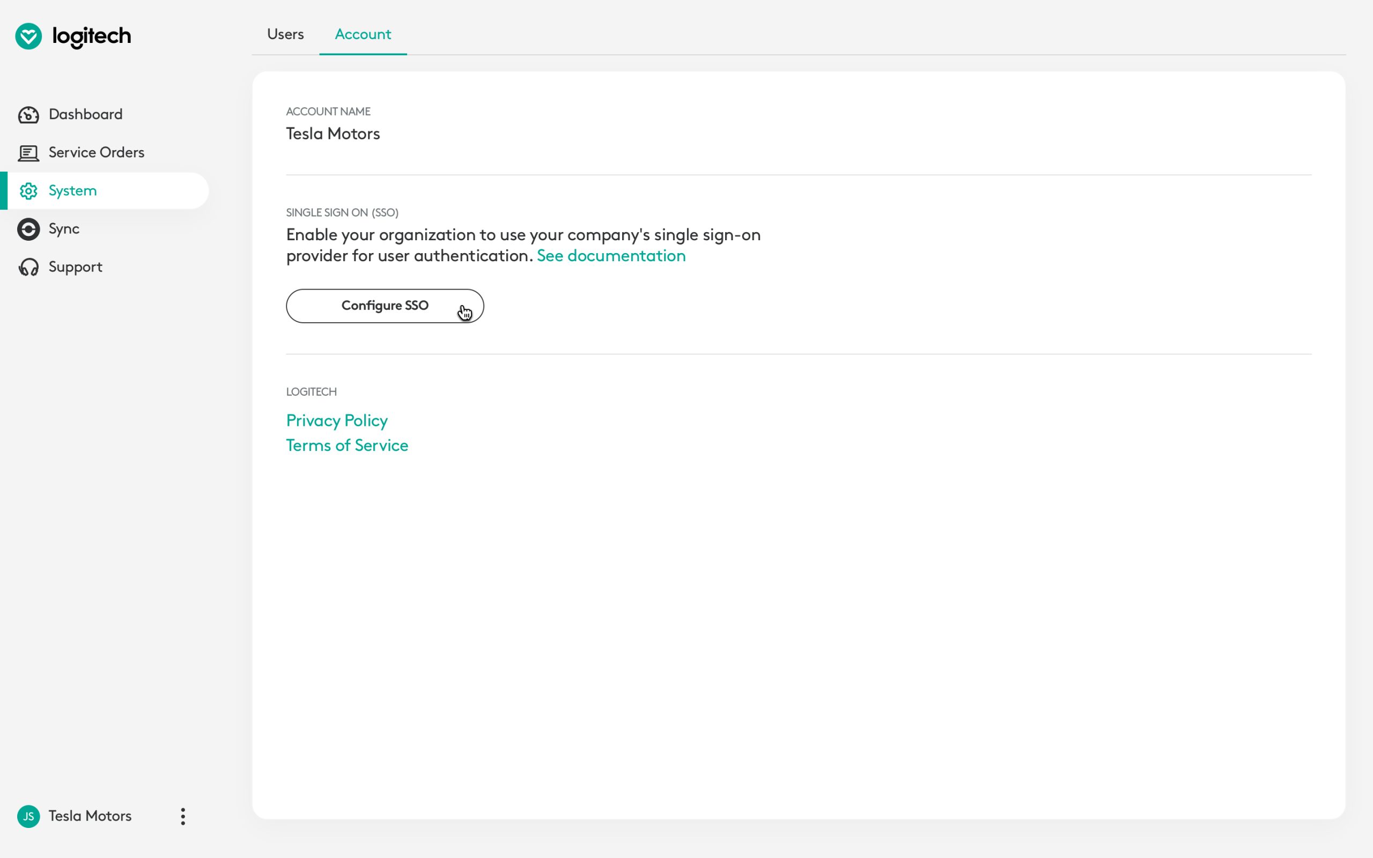
Task: Go to Service Orders in sidebar
Action: click(x=97, y=152)
